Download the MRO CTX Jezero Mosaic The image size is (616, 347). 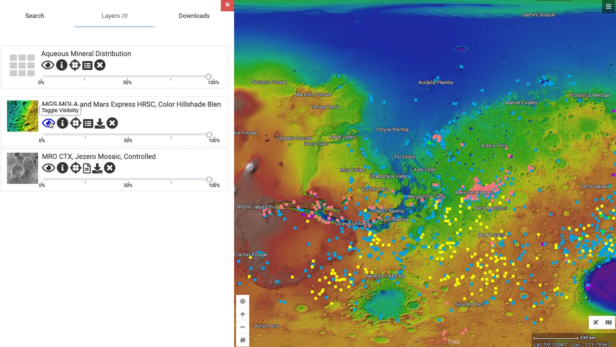point(97,168)
